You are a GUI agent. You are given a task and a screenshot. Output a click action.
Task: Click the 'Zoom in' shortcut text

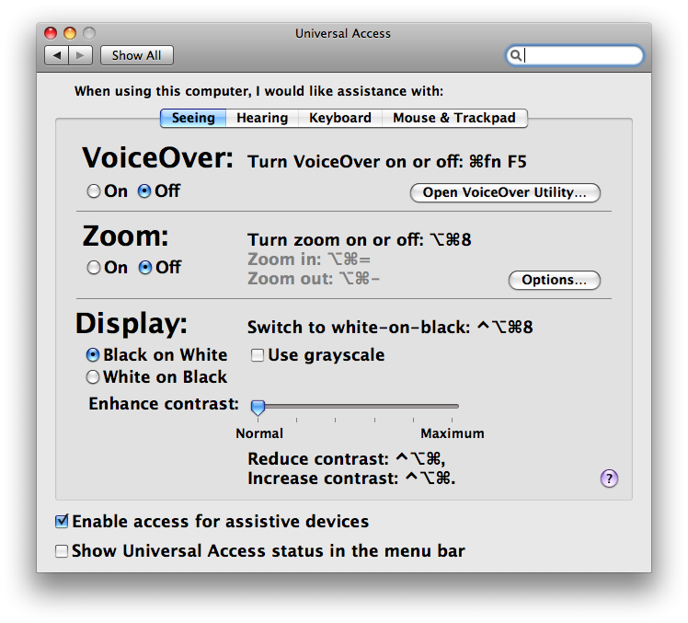(x=309, y=260)
